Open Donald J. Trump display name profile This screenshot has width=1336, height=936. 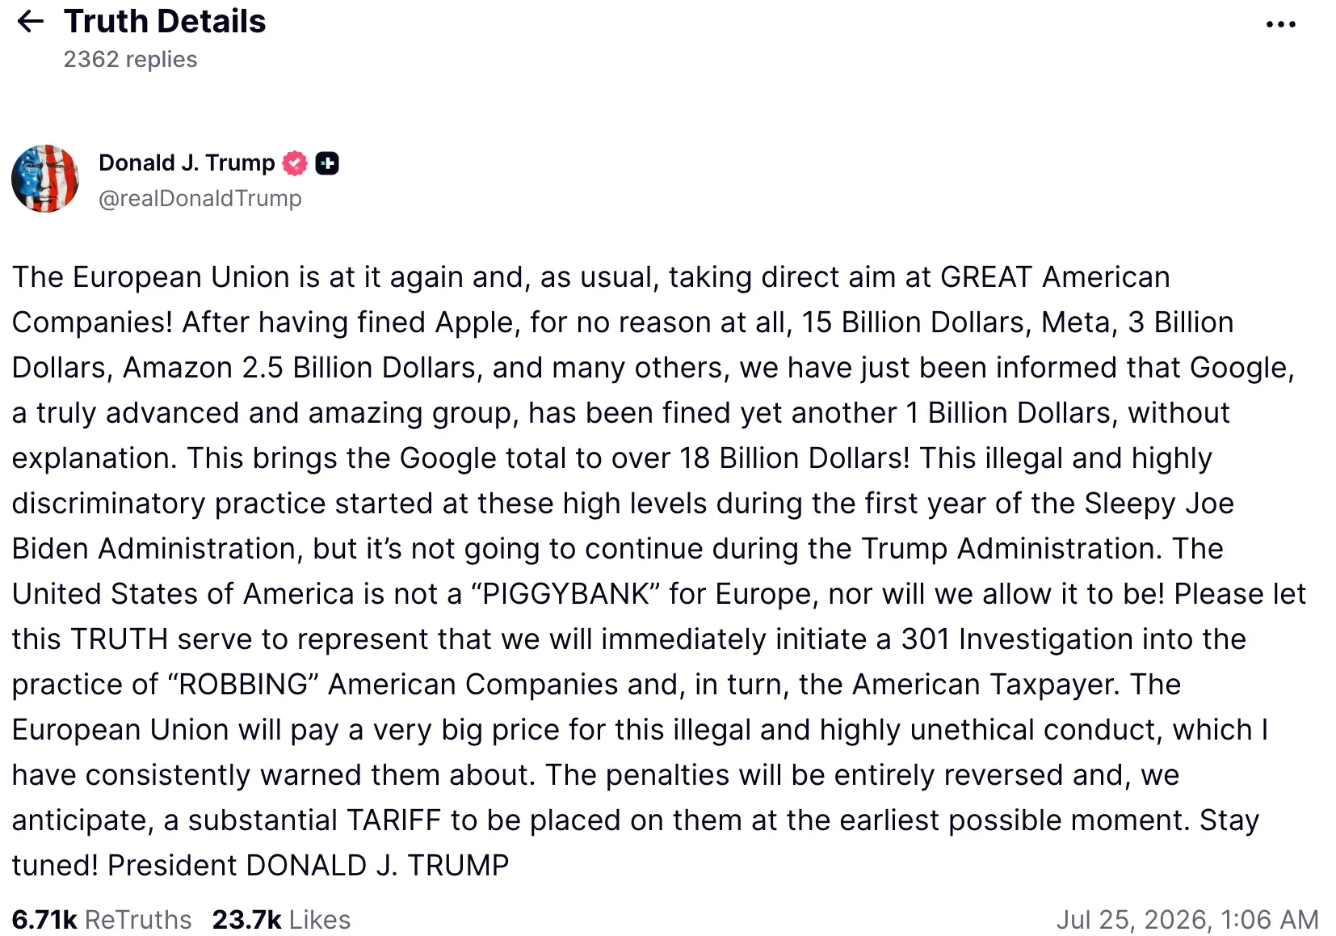pos(187,162)
